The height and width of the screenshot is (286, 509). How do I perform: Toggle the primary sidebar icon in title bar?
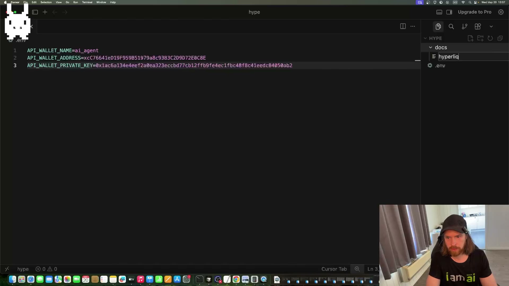click(x=35, y=12)
